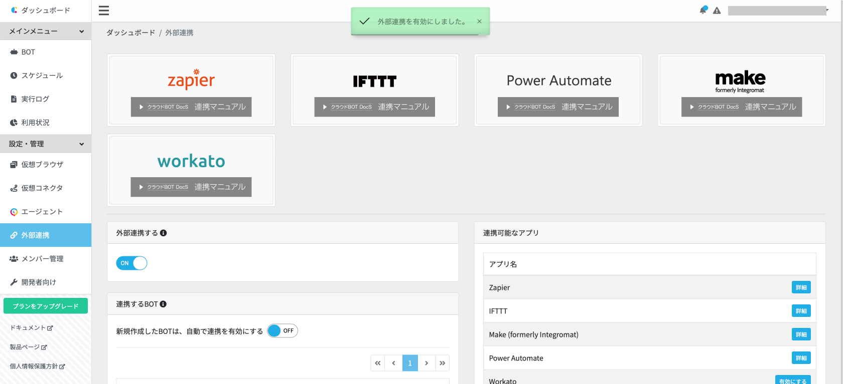Image resolution: width=843 pixels, height=384 pixels.
Task: Turn off the 外部連携する ON switch
Action: tap(131, 263)
